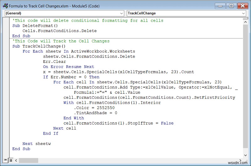Viewport: 251px width, 166px height.
Task: Switch to Procedure View button
Action: coord(5,160)
